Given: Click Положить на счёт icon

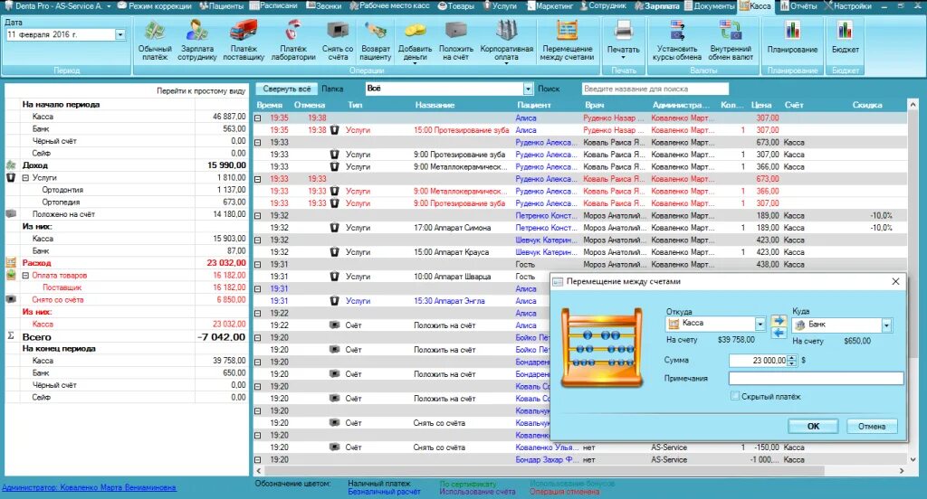Looking at the screenshot, I should tap(456, 40).
